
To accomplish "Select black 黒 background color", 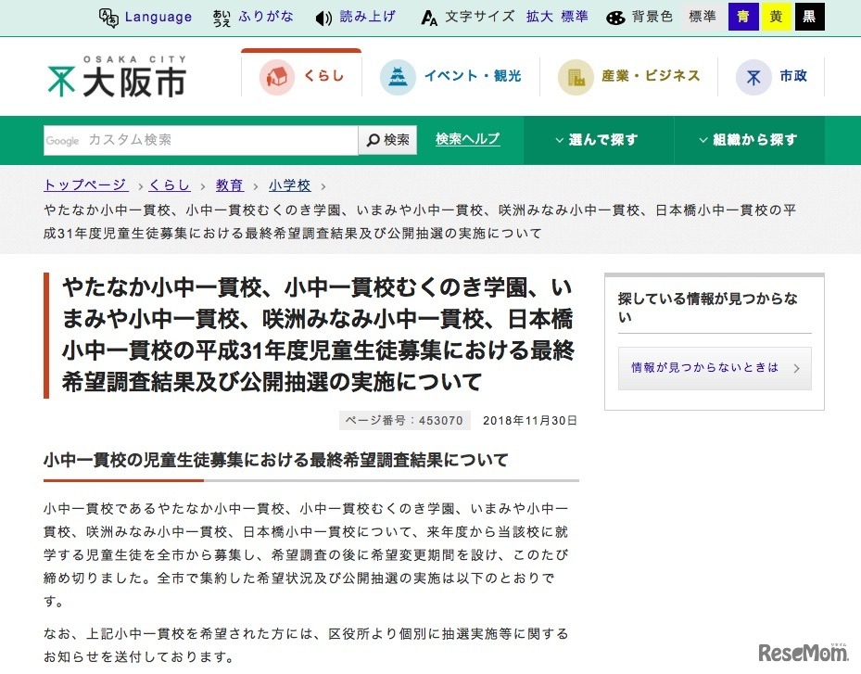I will 809,17.
